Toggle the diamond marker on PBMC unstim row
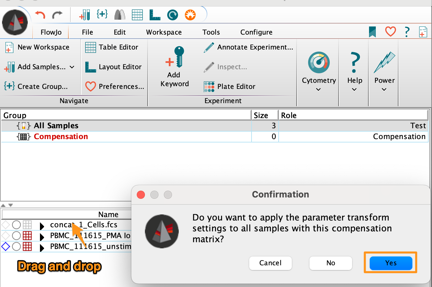Image resolution: width=432 pixels, height=287 pixels. [x=6, y=247]
